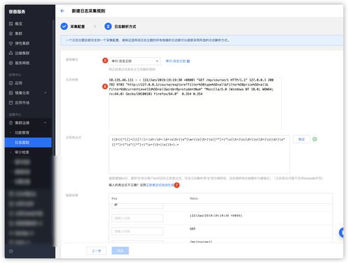Collapse sidebar using bottom-left icon
This screenshot has width=348, height=263.
click(x=10, y=251)
